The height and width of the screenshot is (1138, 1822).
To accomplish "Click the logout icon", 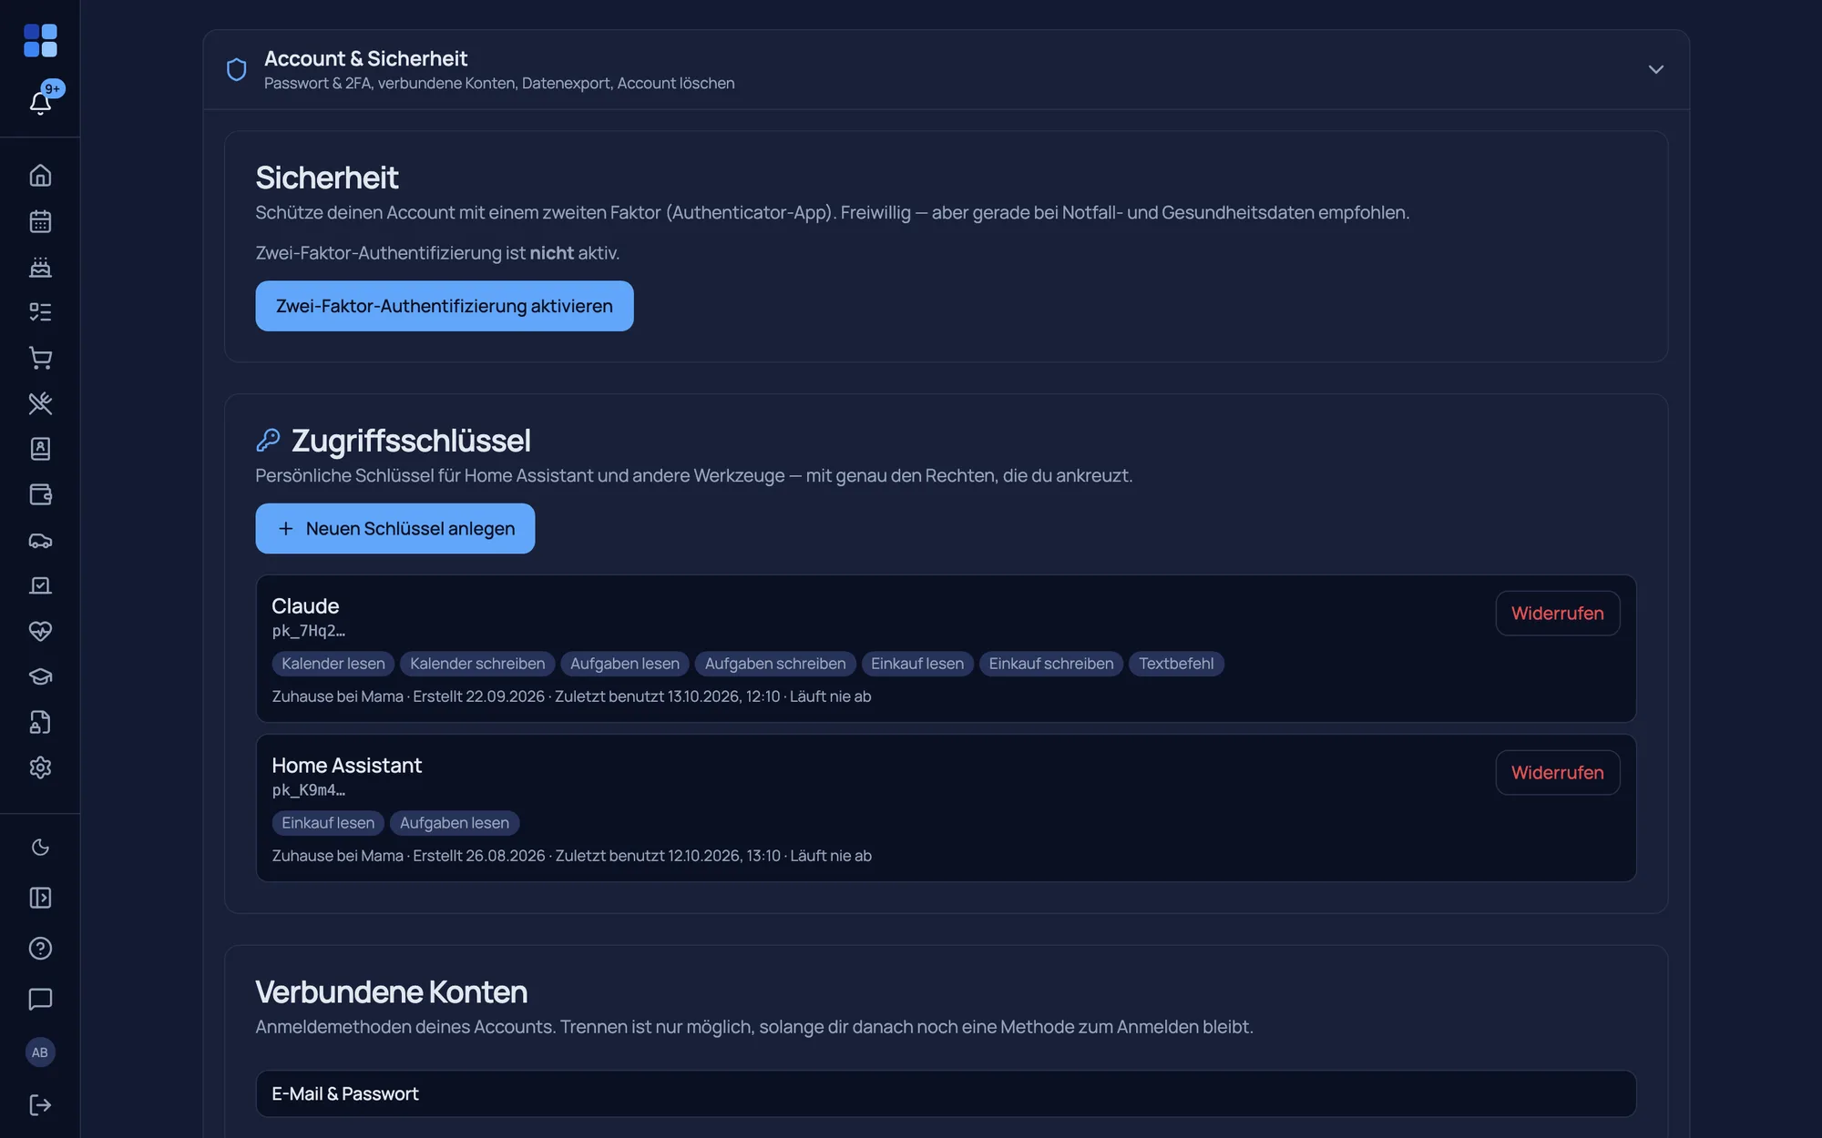I will pyautogui.click(x=40, y=1104).
